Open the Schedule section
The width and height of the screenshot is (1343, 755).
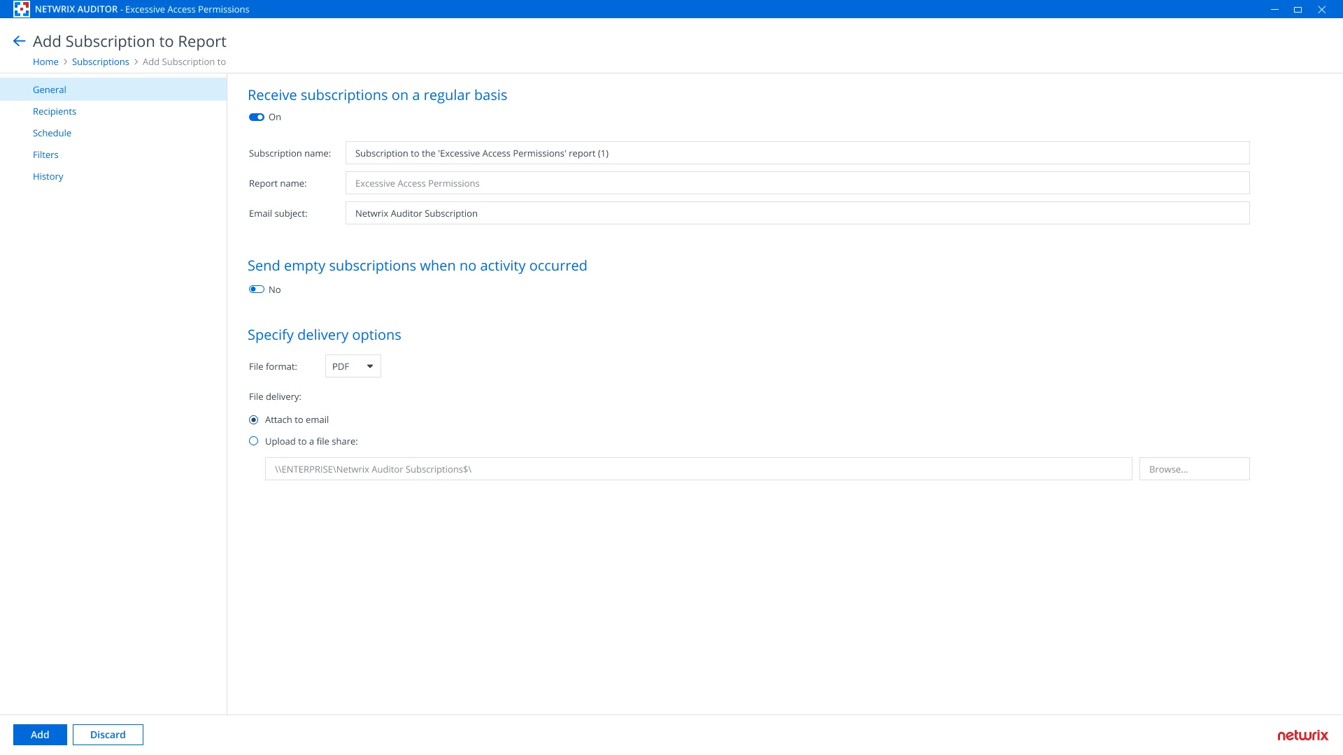coord(52,133)
